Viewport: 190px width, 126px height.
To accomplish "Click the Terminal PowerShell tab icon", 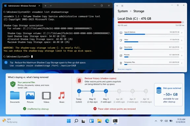I will (x=6, y=6).
